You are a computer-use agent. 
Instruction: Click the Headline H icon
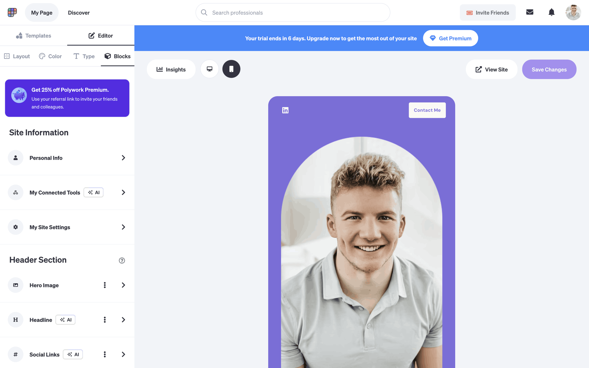pos(16,320)
